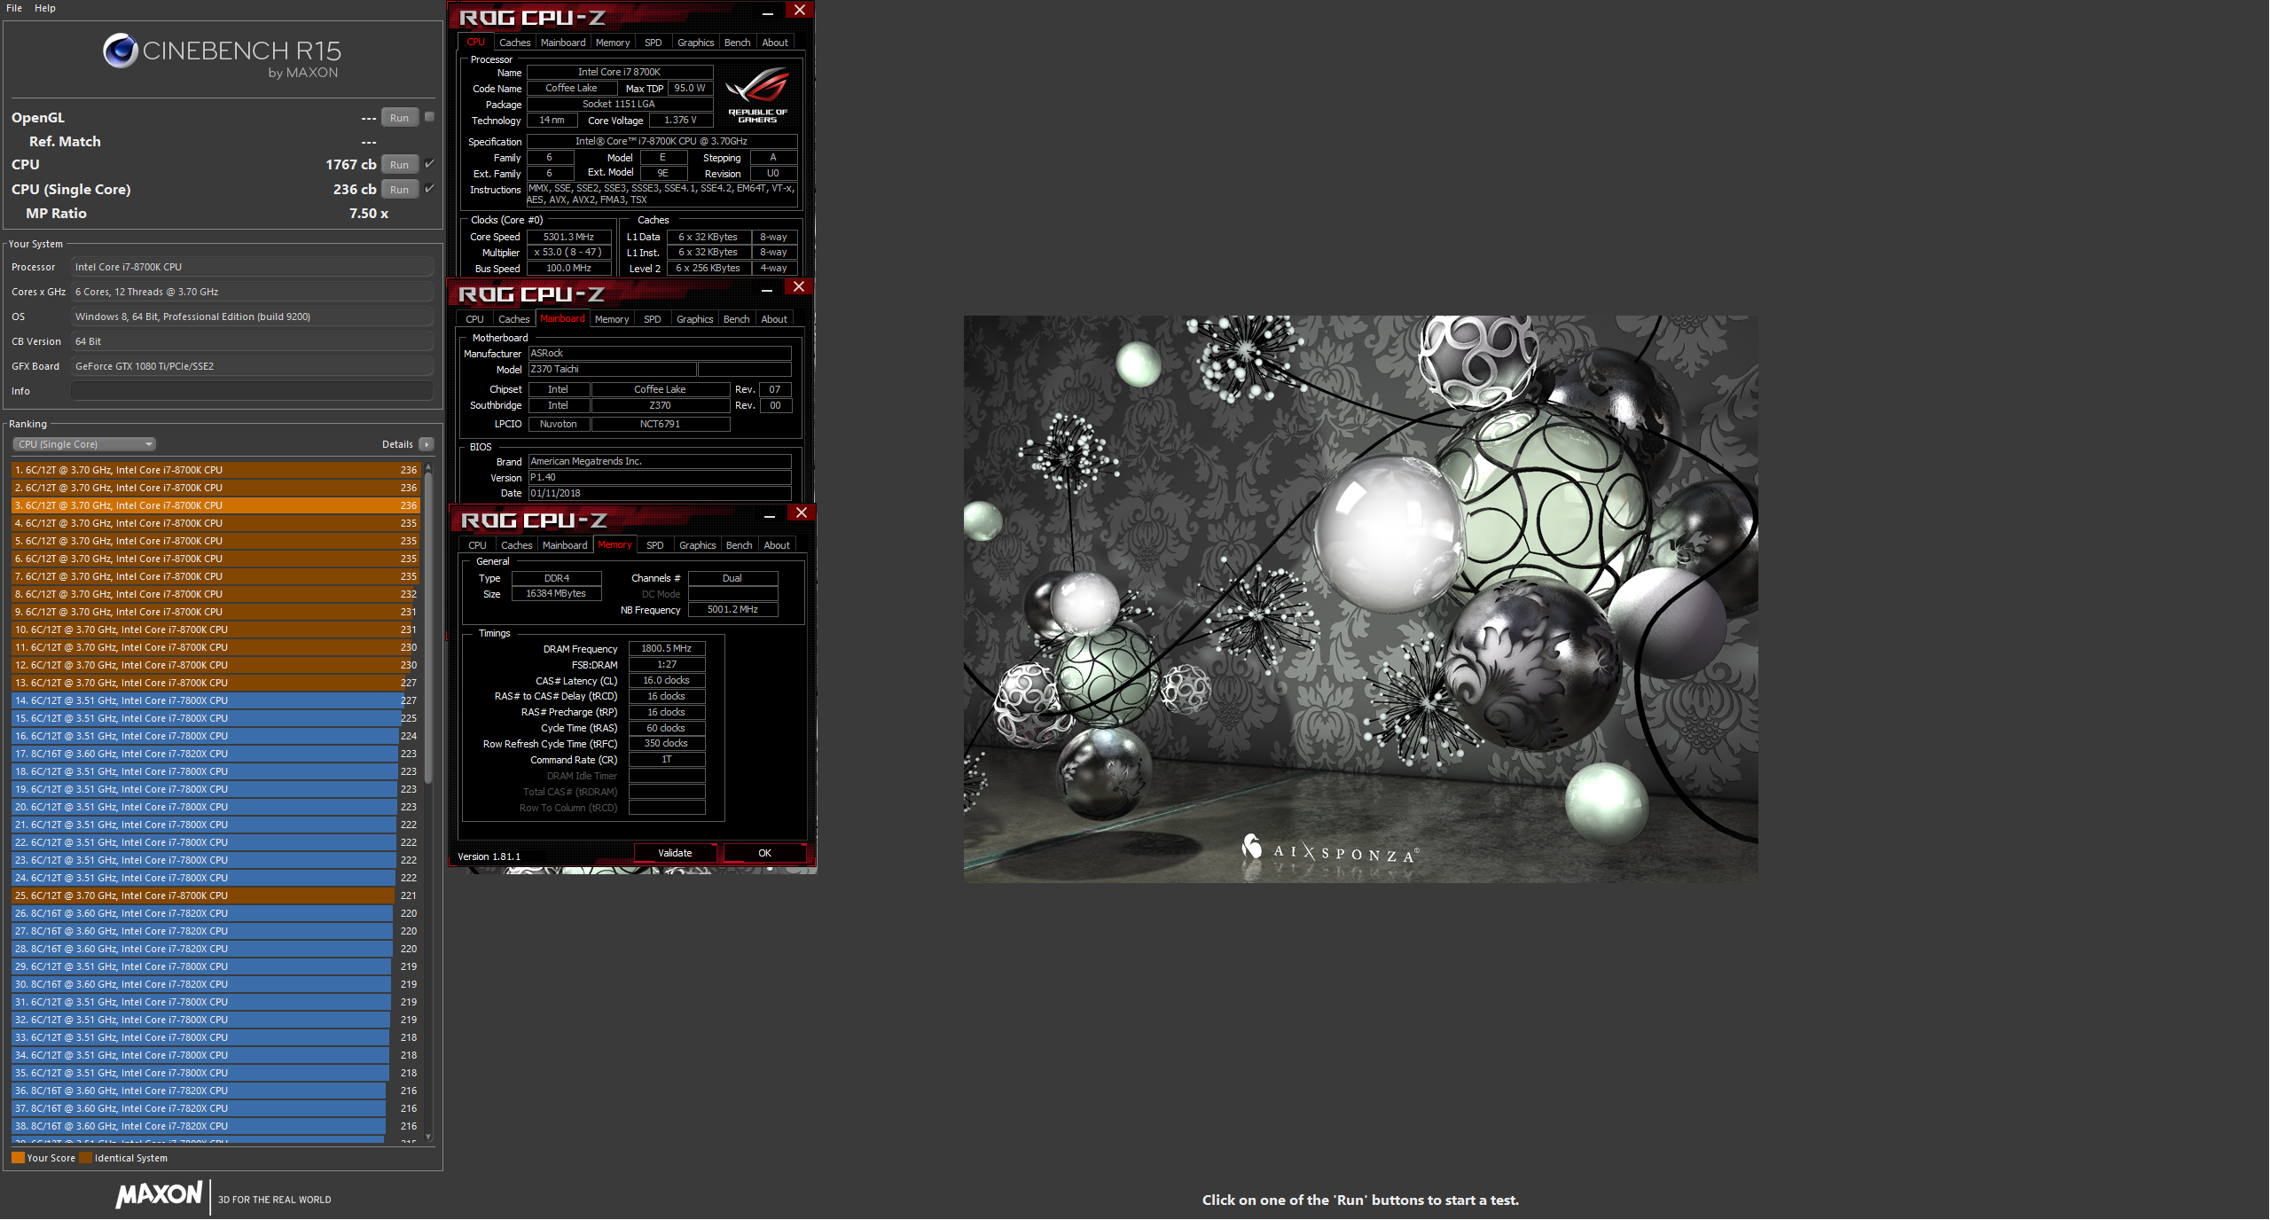2270x1220 pixels.
Task: Click the GFX Board GeForce GTX 1080 Ti field
Action: (253, 366)
